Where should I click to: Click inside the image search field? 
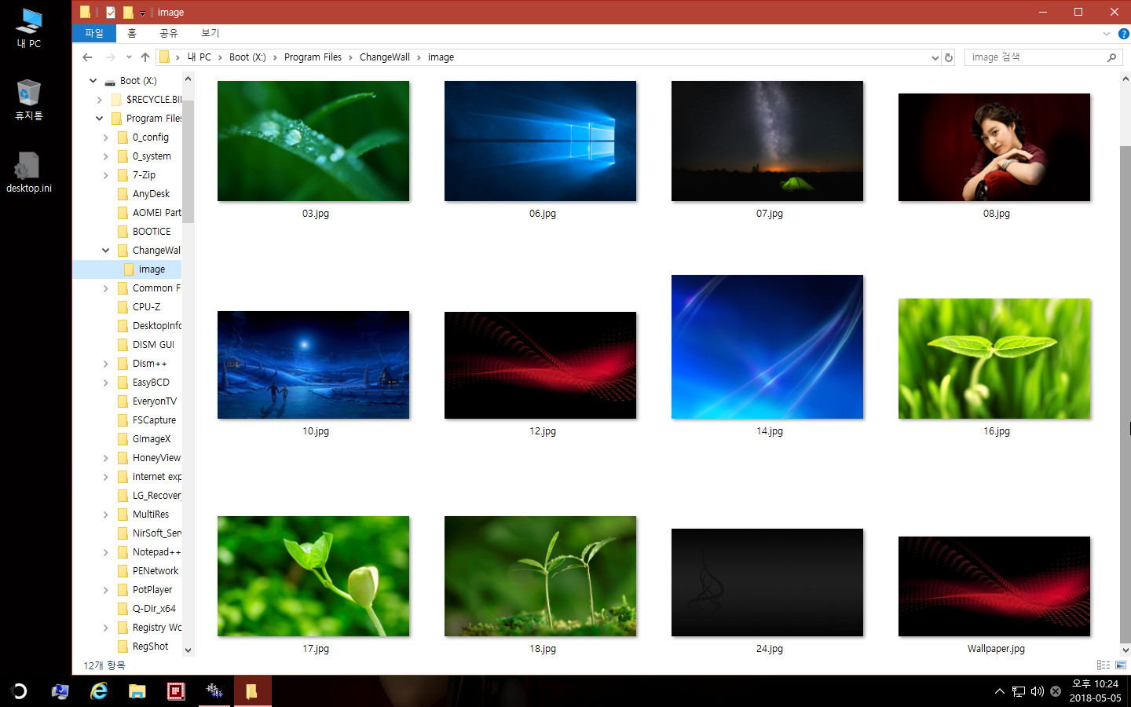point(1033,57)
